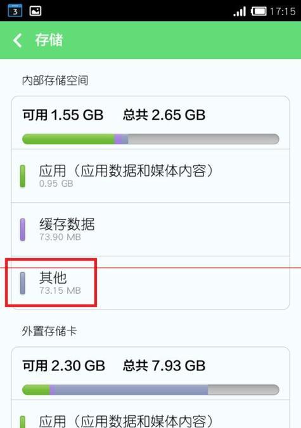Tap the gray-blue marker beside 其他
The image size is (301, 428).
click(x=23, y=283)
